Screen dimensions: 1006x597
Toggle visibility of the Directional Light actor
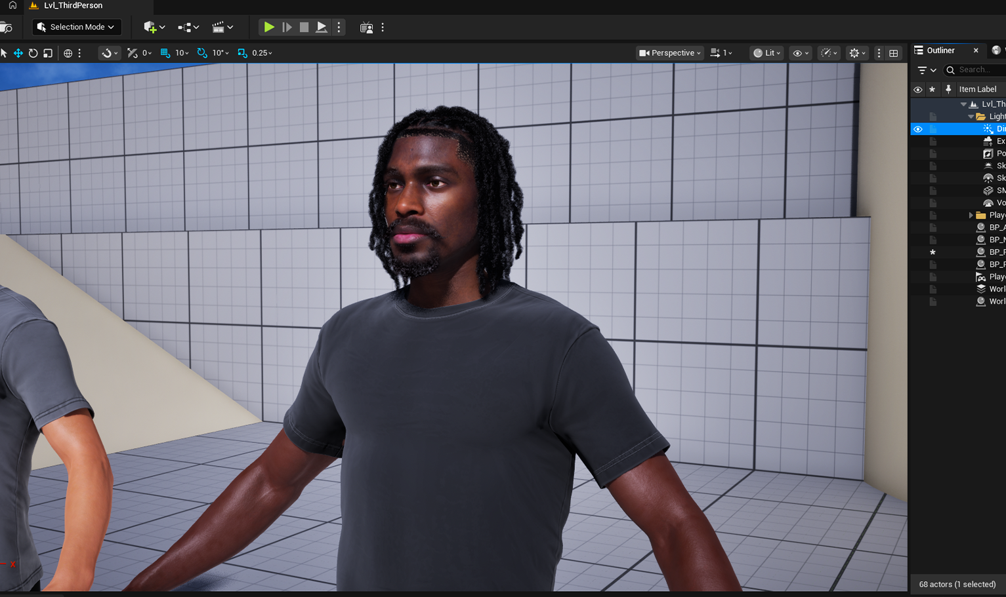click(918, 129)
